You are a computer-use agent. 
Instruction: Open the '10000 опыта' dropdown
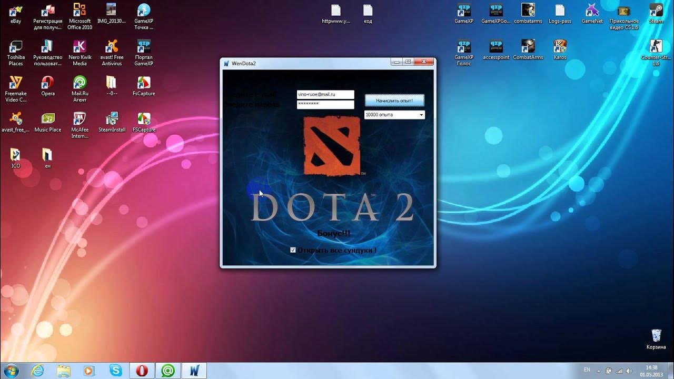(x=394, y=115)
